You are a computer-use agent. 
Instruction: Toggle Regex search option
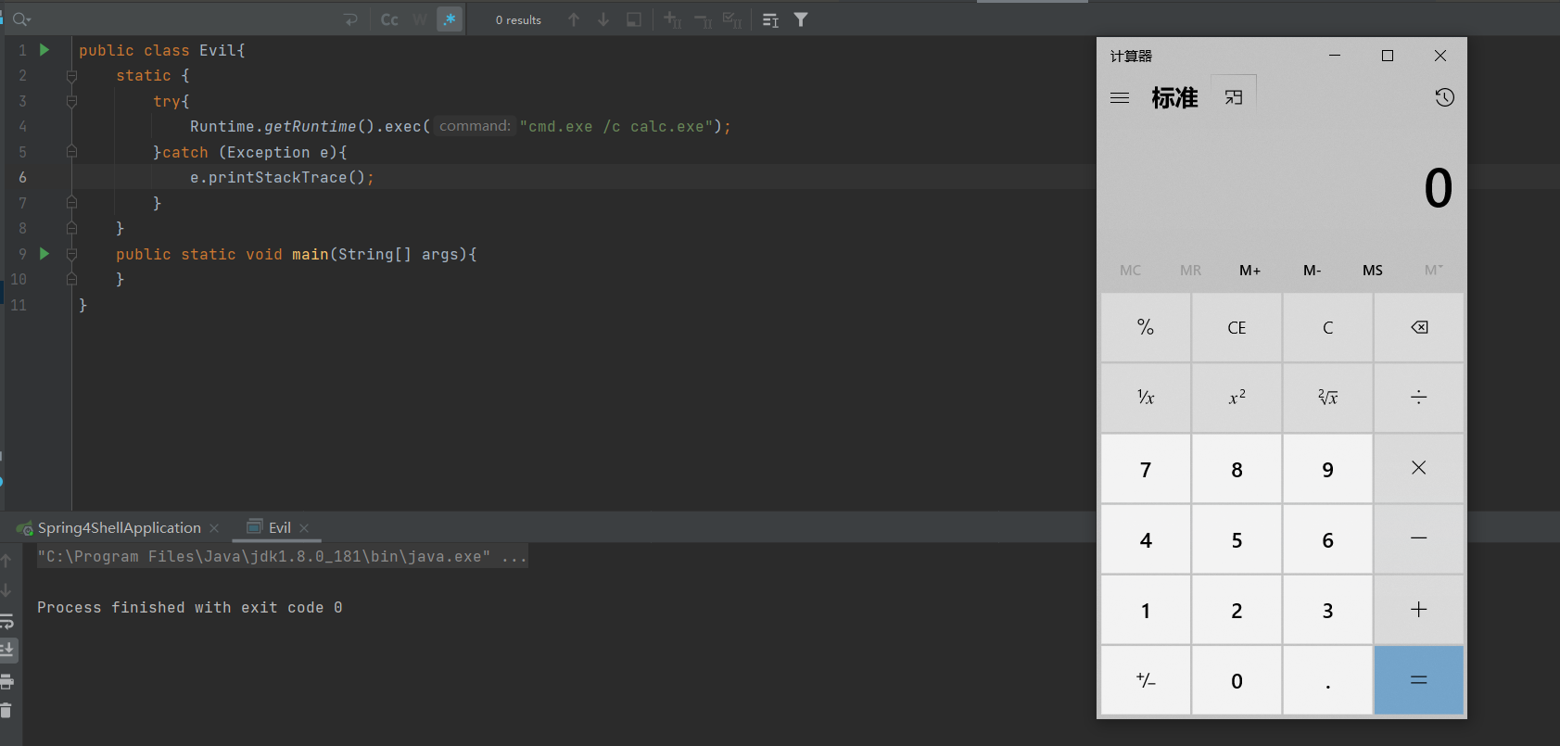click(x=450, y=19)
